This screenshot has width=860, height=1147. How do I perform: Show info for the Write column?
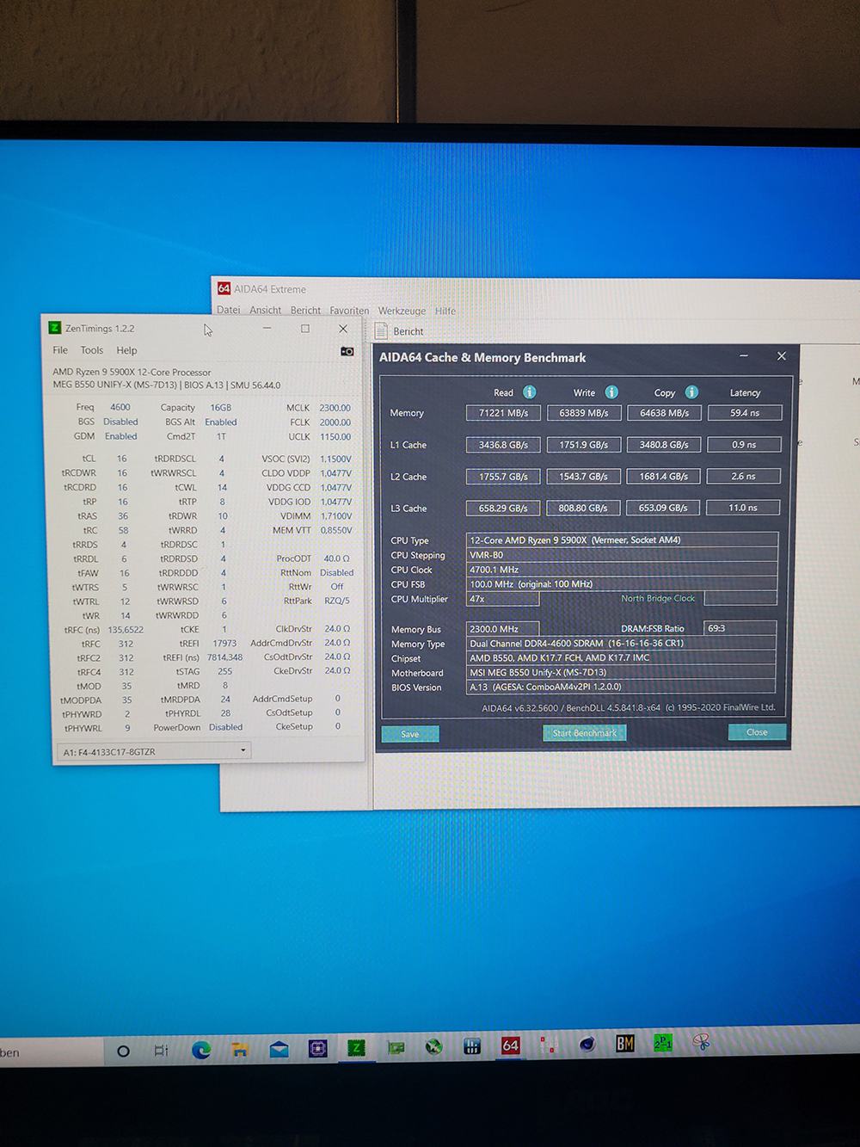click(x=611, y=392)
